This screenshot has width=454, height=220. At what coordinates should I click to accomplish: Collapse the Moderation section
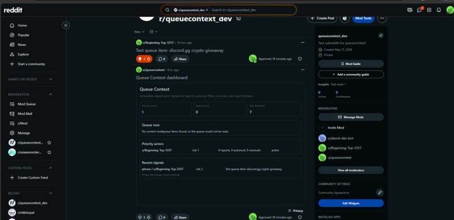coord(51,95)
